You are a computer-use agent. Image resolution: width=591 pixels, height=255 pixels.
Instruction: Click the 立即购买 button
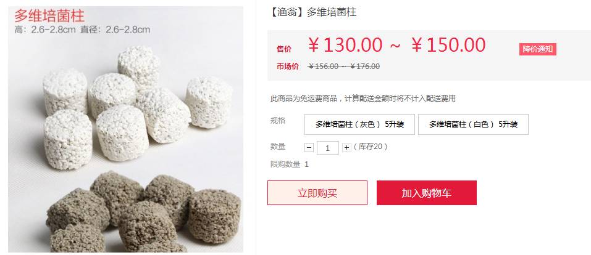(x=317, y=193)
